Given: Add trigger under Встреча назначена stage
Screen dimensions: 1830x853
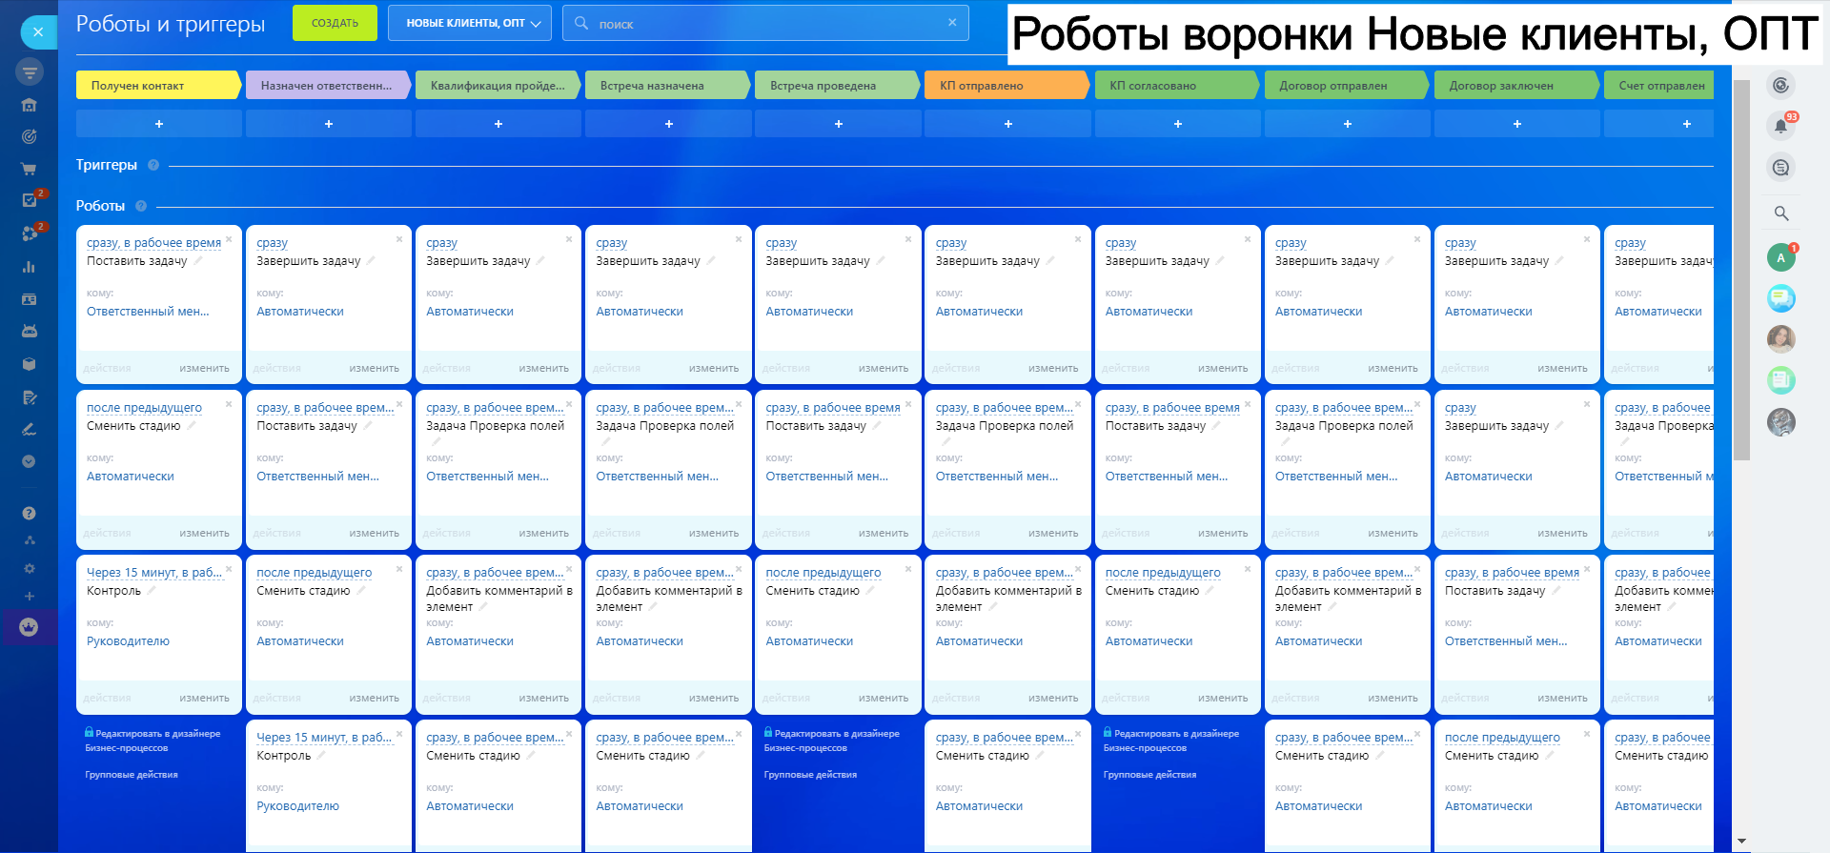Looking at the screenshot, I should [x=668, y=124].
